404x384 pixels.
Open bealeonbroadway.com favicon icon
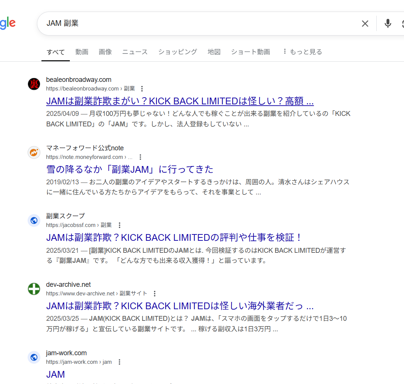34,84
